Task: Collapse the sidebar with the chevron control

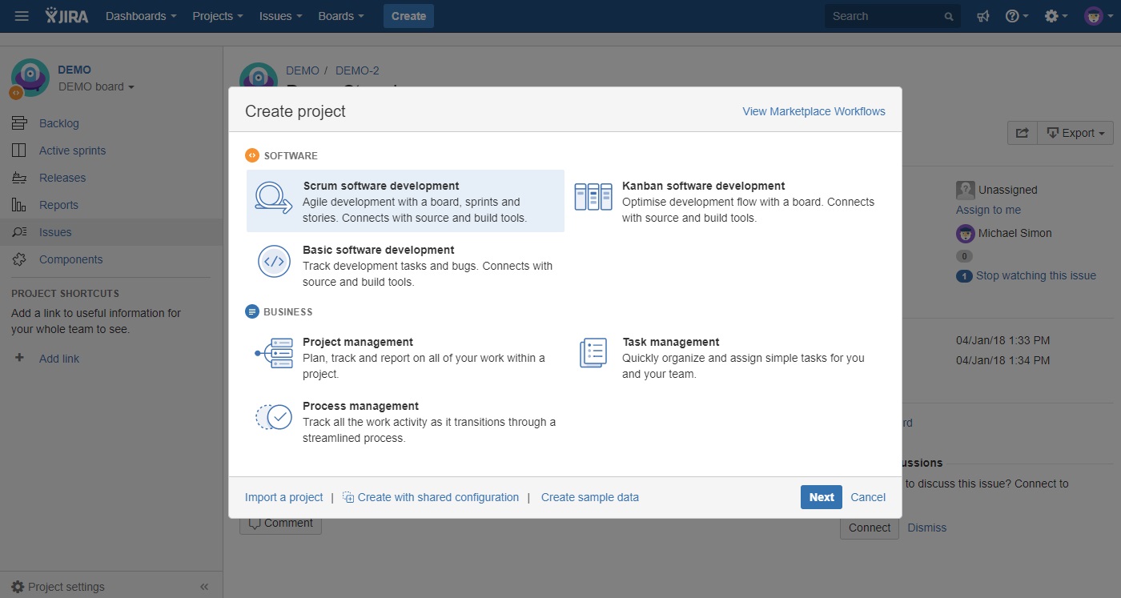Action: (x=204, y=586)
